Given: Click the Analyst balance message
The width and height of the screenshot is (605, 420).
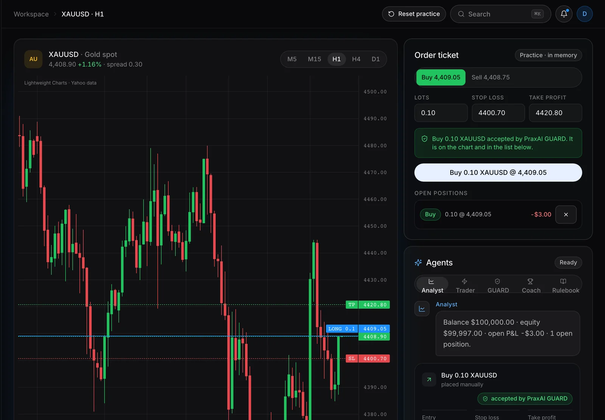Looking at the screenshot, I should 507,333.
